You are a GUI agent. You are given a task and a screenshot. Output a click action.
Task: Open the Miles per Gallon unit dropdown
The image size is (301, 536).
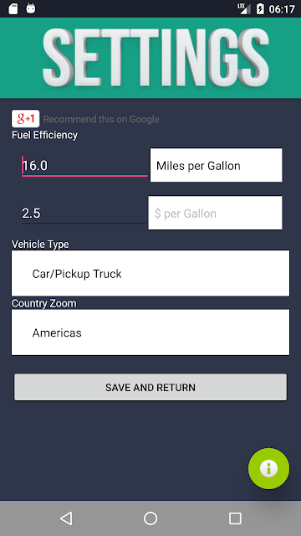pyautogui.click(x=217, y=165)
